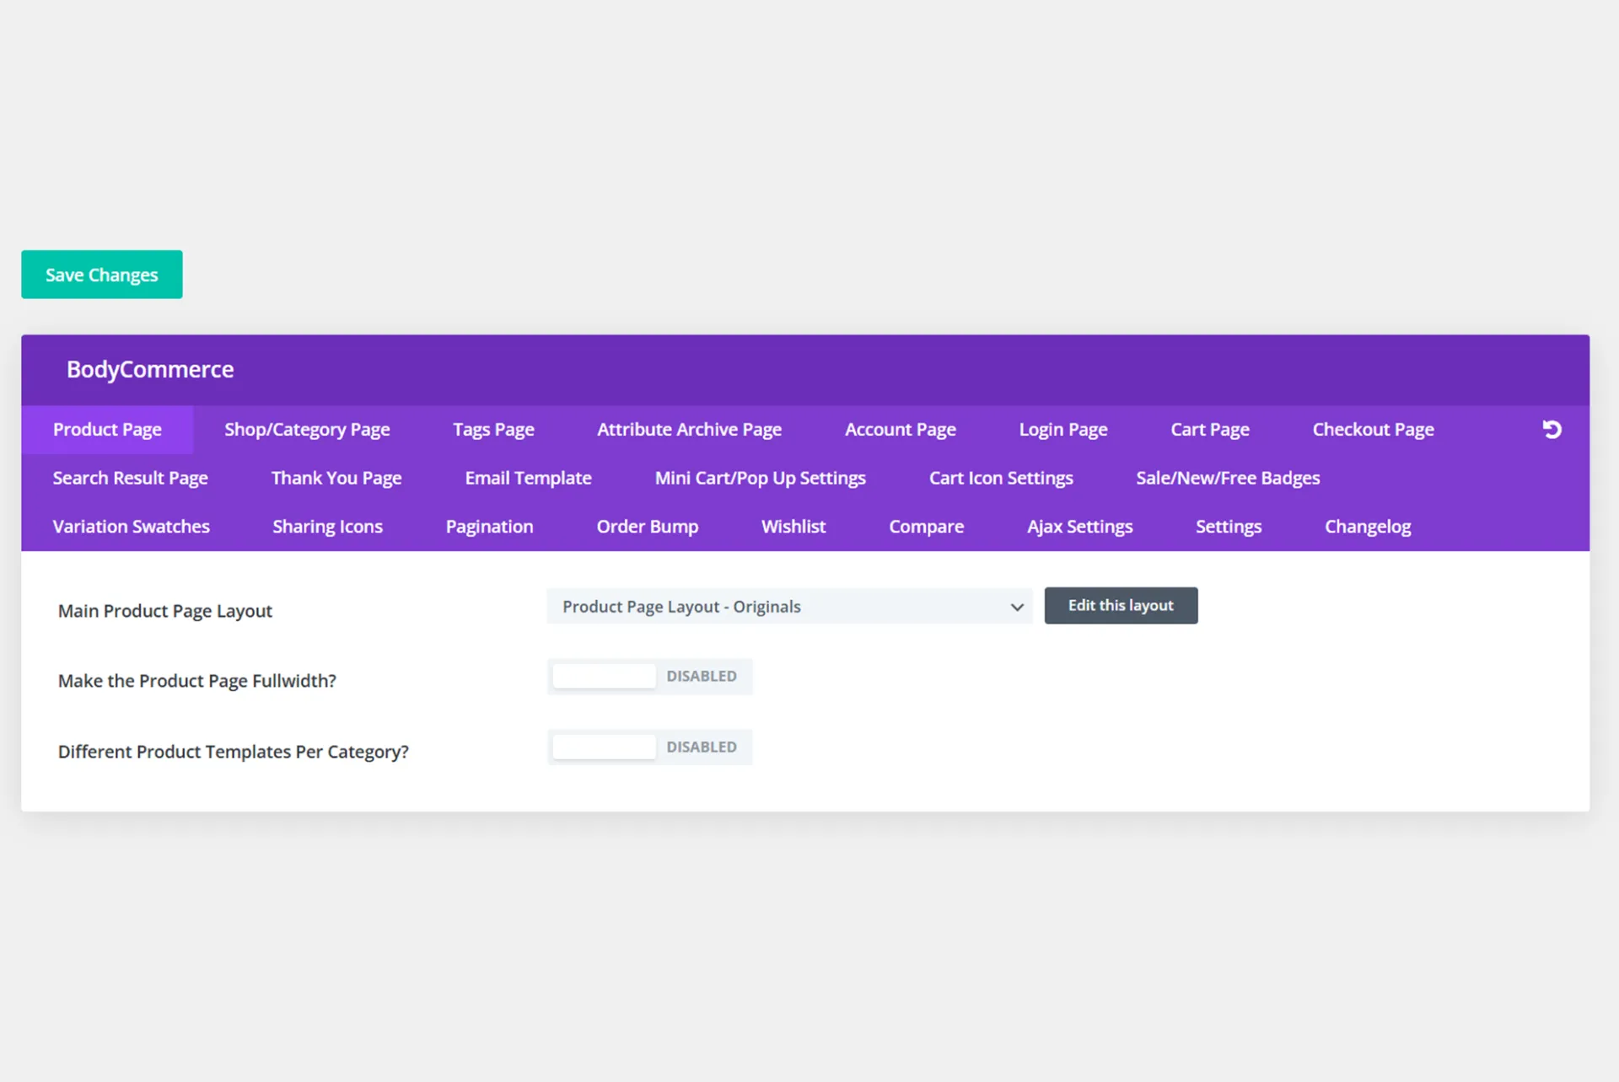The width and height of the screenshot is (1619, 1082).
Task: Select Sale/New/Free Badges tab
Action: coord(1228,478)
